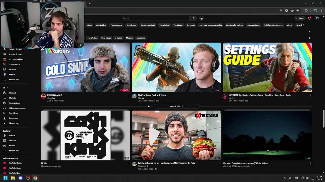
Task: Select the Boxeo profesional chip
Action: pyautogui.click(x=148, y=25)
